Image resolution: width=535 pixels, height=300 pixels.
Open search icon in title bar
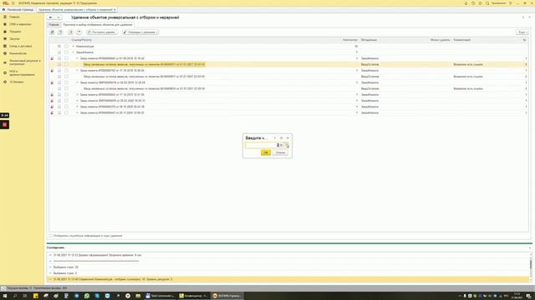(x=487, y=3)
